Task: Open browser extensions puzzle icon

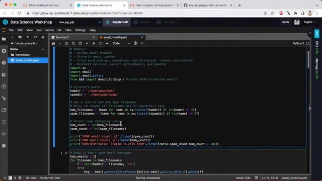Action: tap(295, 14)
